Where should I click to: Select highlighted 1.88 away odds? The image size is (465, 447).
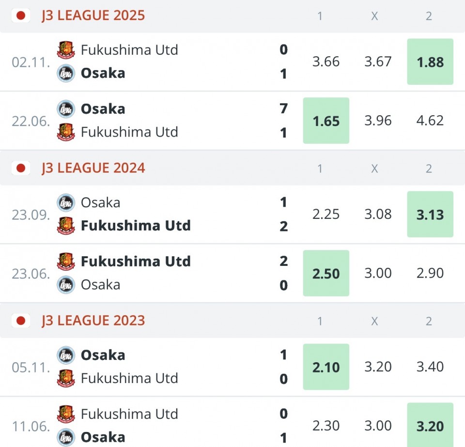(x=430, y=62)
